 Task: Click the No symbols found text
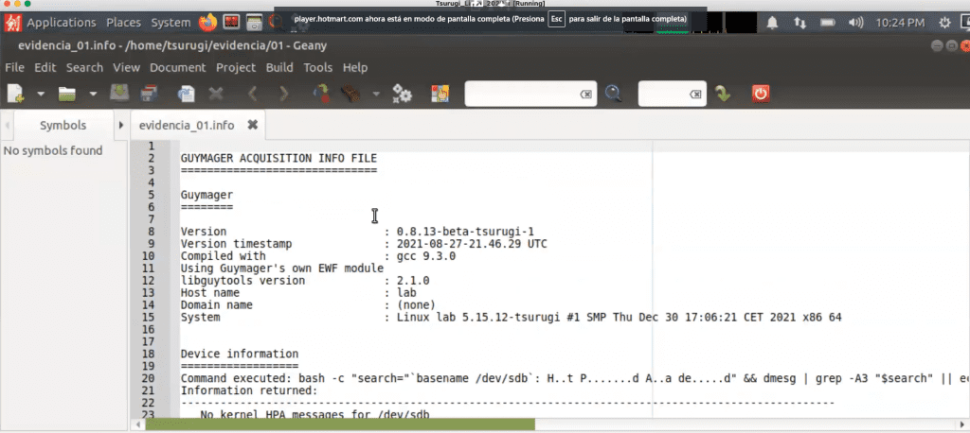tap(53, 150)
